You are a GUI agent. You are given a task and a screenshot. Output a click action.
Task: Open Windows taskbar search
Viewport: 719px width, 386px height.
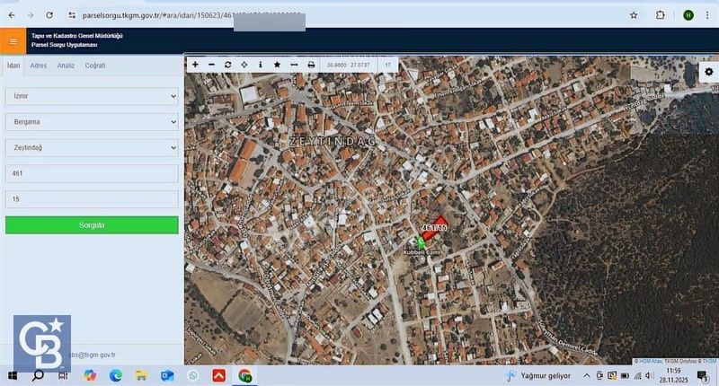[x=38, y=375]
